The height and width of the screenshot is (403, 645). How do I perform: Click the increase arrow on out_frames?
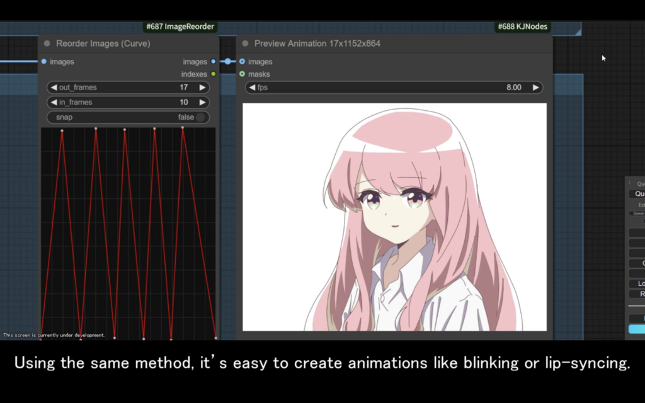point(202,88)
